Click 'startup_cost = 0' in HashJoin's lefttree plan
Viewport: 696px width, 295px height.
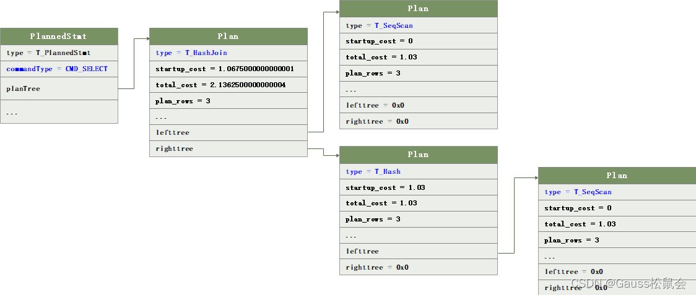[x=418, y=41]
